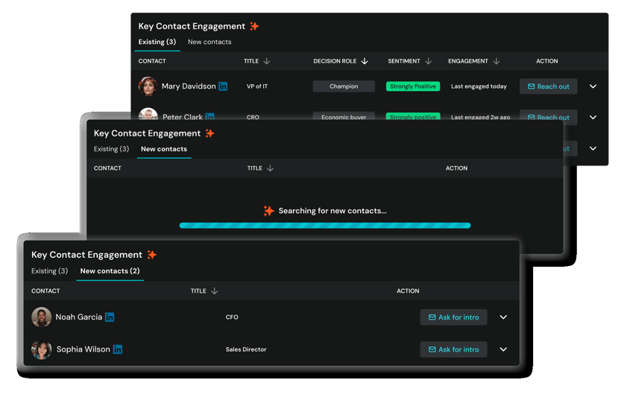Viewport: 621px width, 409px height.
Task: Open Sophia Wilson's LinkedIn profile icon
Action: pos(118,349)
